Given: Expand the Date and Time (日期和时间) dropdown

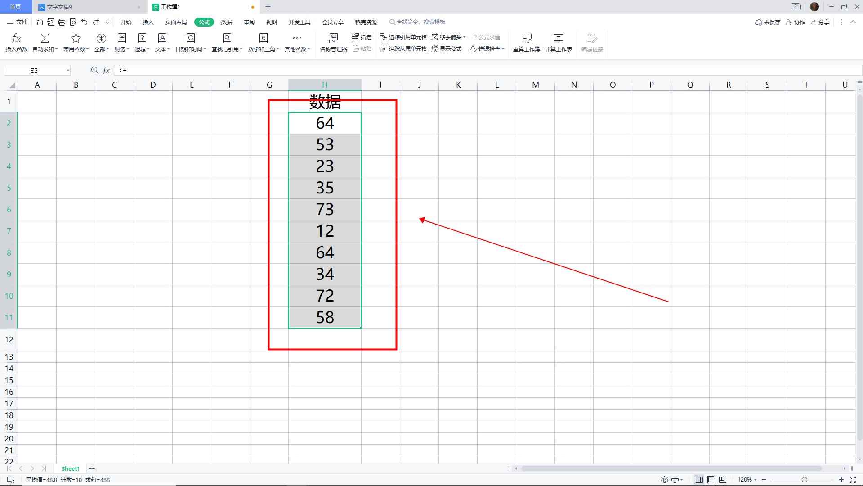Looking at the screenshot, I should click(191, 43).
